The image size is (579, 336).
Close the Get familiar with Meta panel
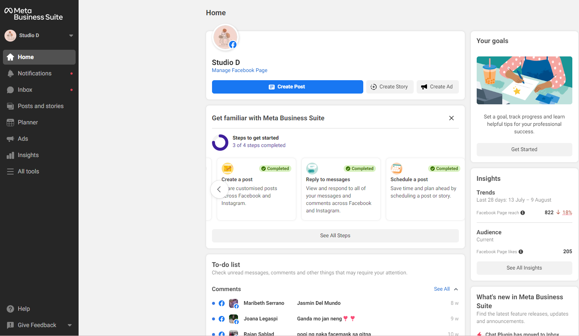(451, 118)
